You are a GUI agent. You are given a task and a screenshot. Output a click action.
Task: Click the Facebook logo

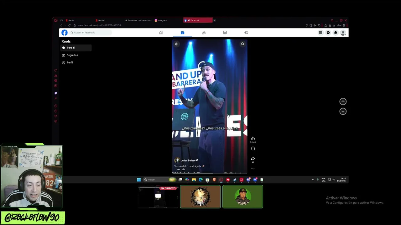(x=64, y=32)
